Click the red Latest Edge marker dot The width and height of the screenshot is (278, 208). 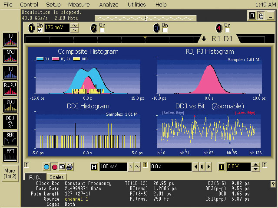pos(195,116)
